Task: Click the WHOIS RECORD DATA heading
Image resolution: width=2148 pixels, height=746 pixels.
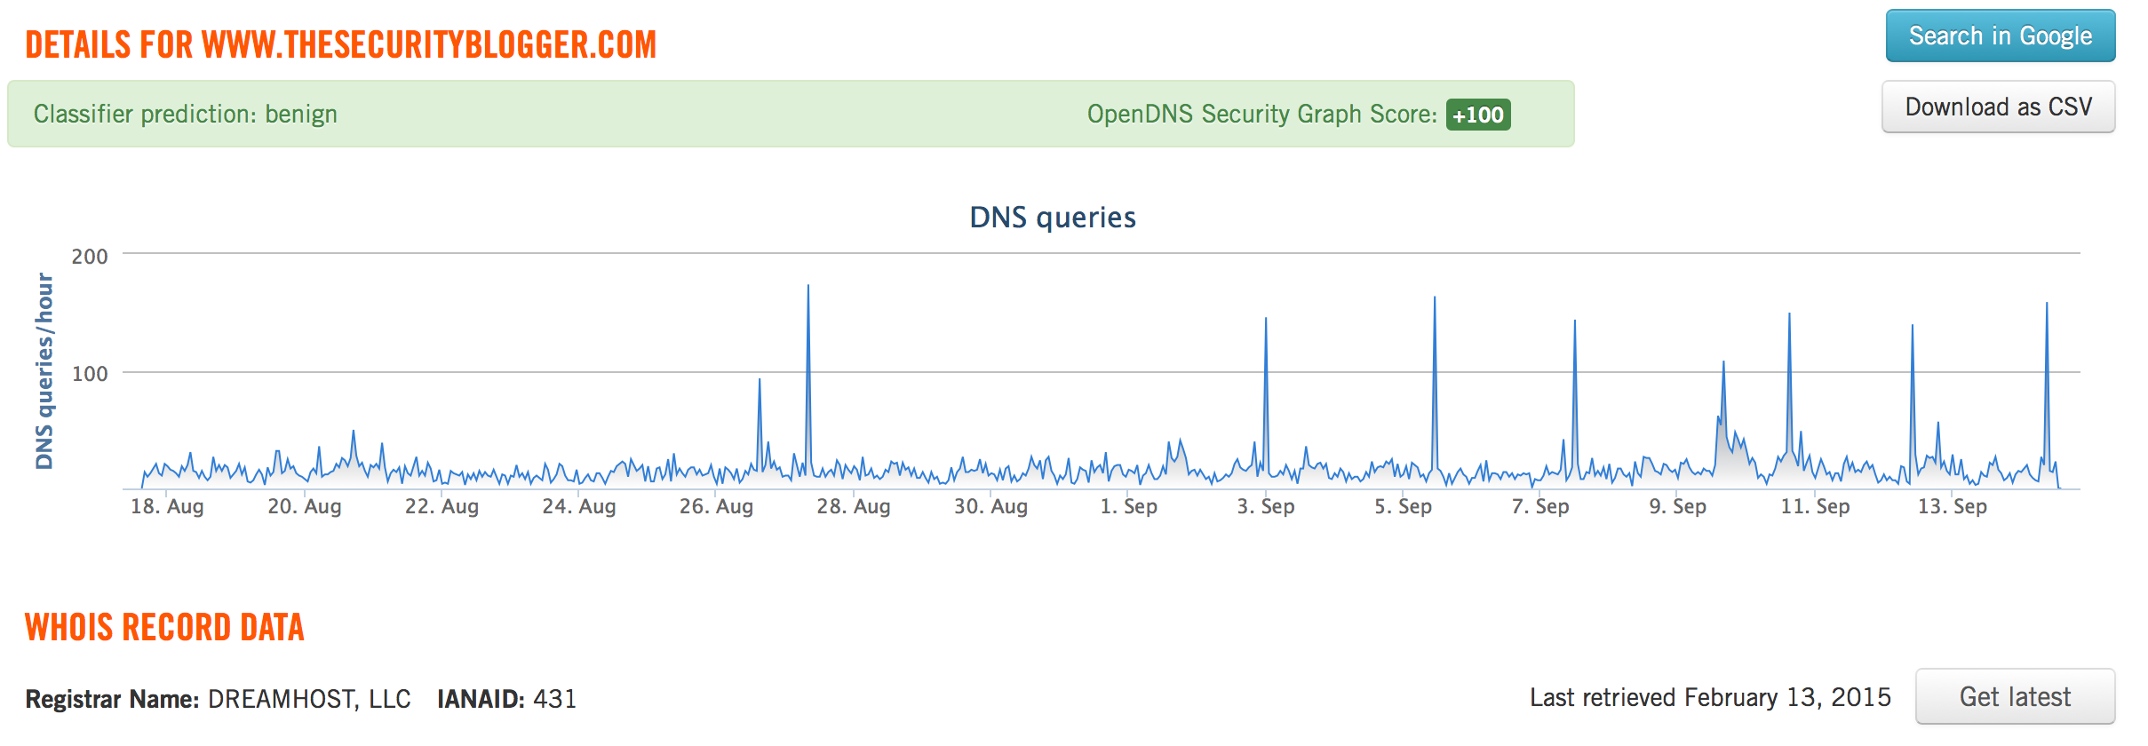Action: (x=164, y=628)
